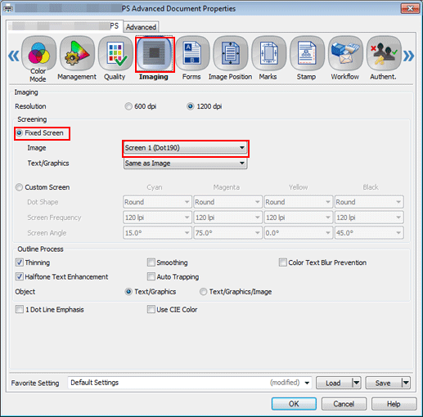Open Cyan Screen Angle 15.0° dropdown
The image size is (423, 417).
point(157,233)
